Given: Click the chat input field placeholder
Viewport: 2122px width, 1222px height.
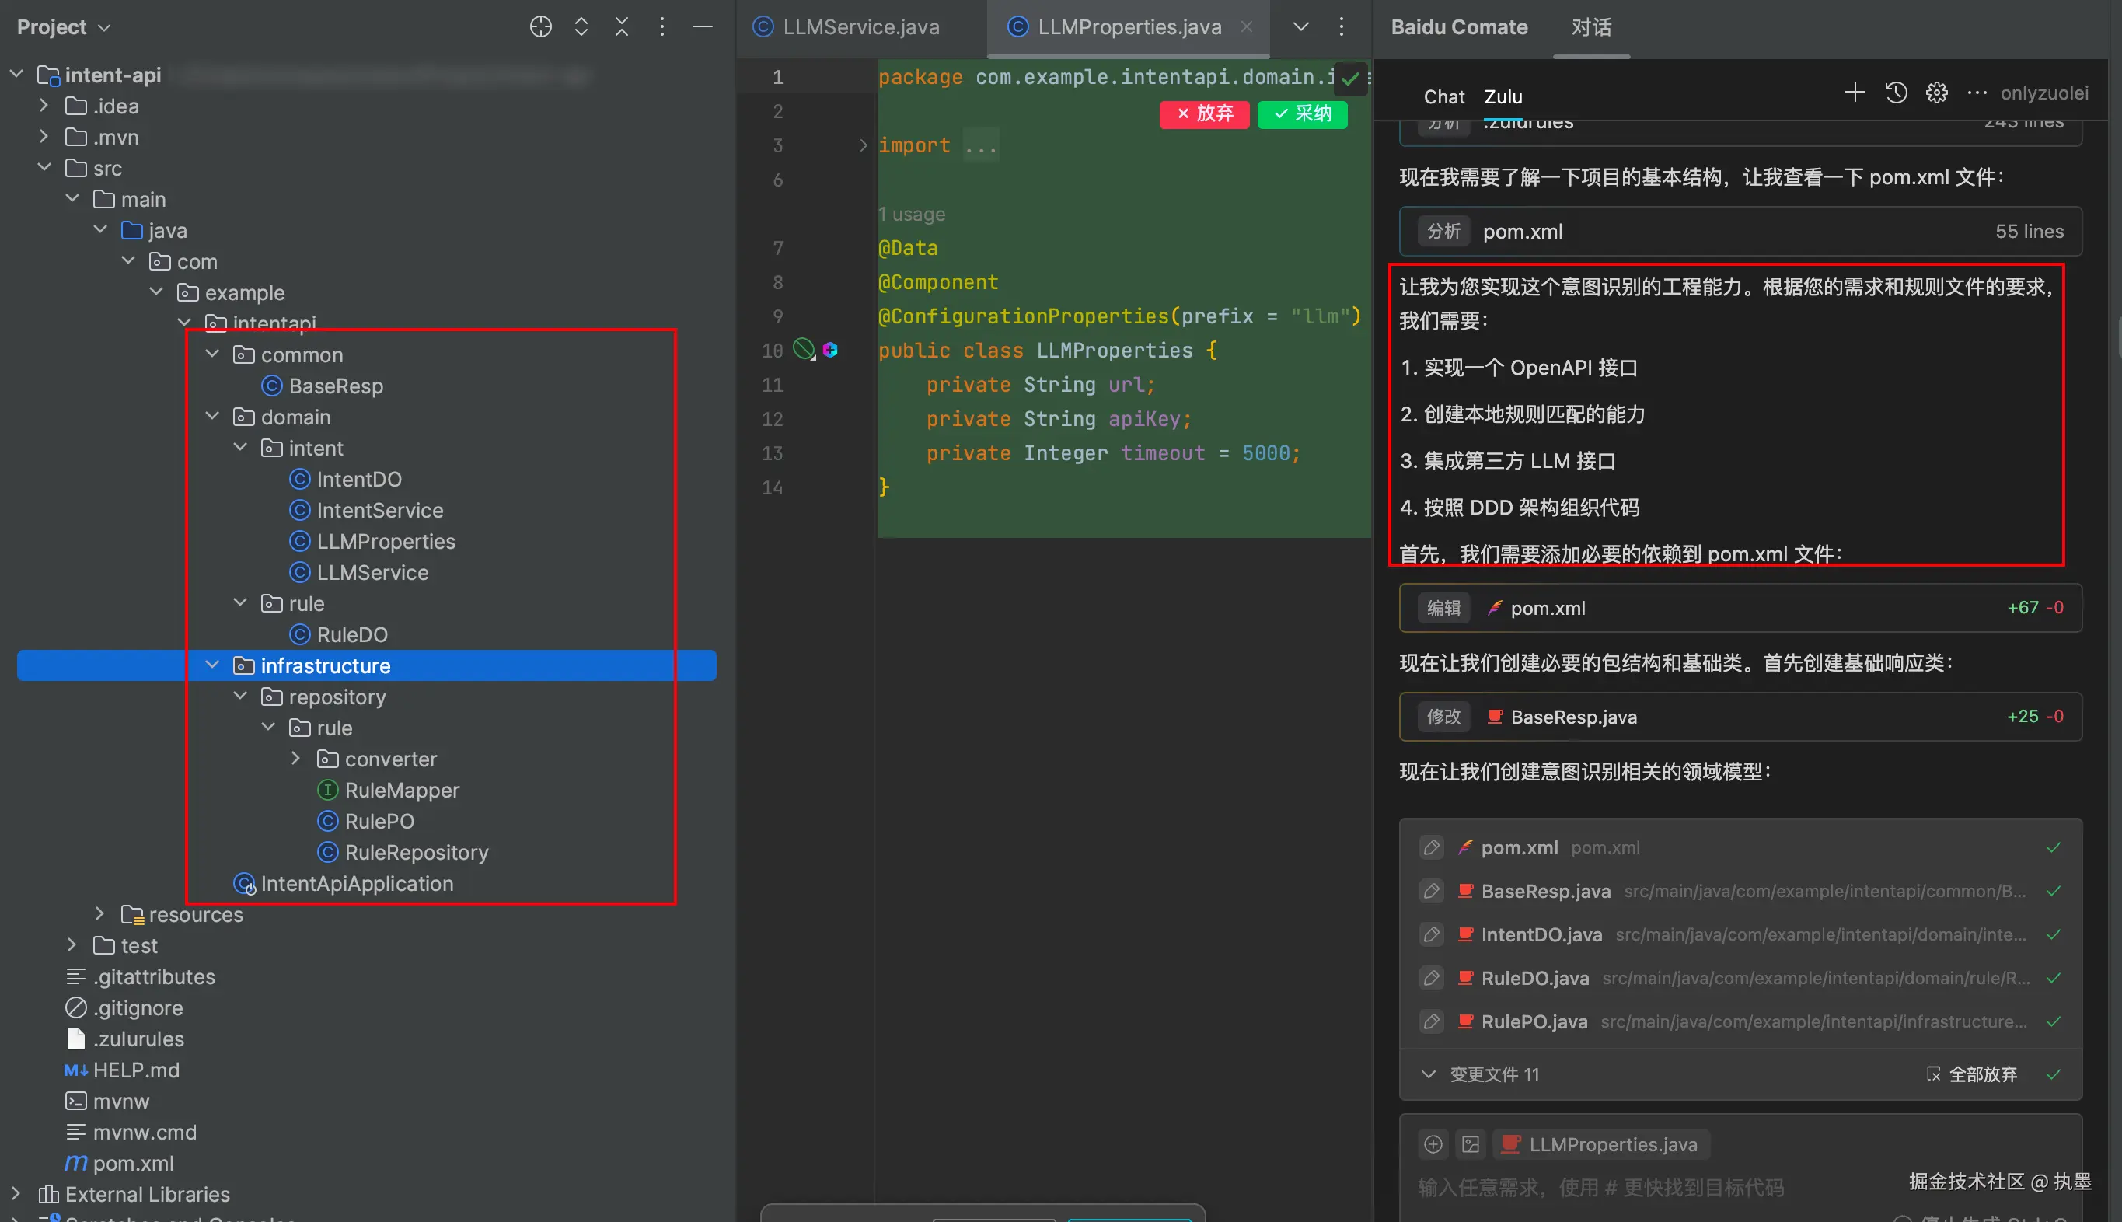Looking at the screenshot, I should click(x=1599, y=1187).
